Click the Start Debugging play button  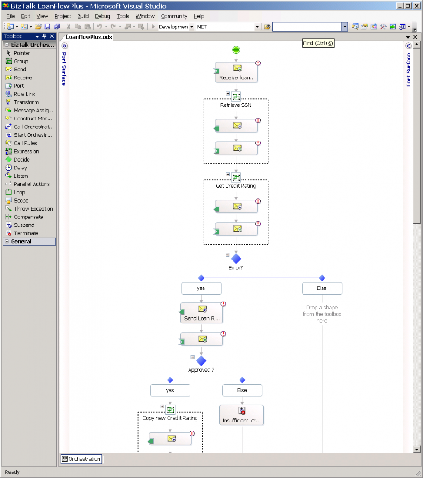point(153,27)
